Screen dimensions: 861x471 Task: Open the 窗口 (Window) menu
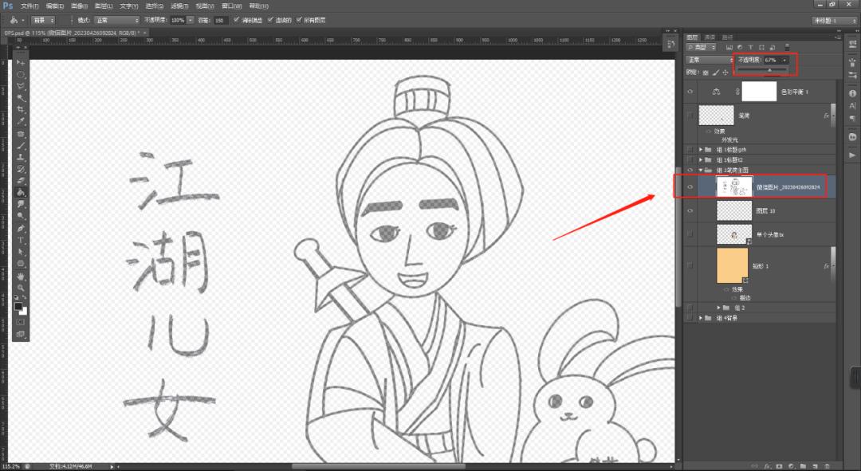230,6
